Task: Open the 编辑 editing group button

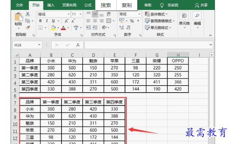Action: click(x=197, y=20)
